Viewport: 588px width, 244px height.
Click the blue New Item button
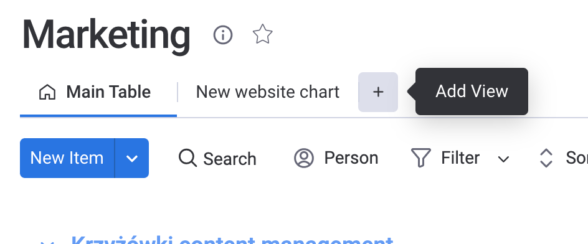point(67,158)
